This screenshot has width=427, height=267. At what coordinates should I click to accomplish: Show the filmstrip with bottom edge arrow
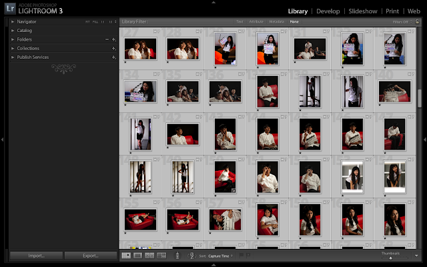[213, 265]
